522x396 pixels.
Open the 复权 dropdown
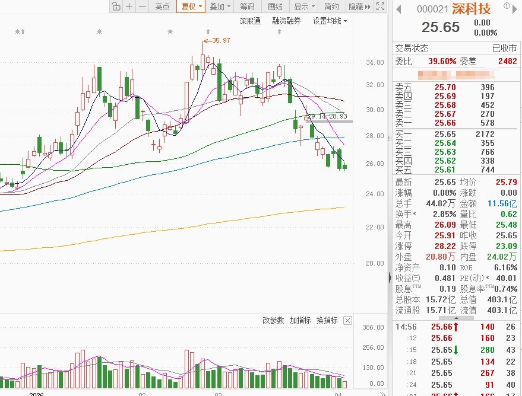191,7
